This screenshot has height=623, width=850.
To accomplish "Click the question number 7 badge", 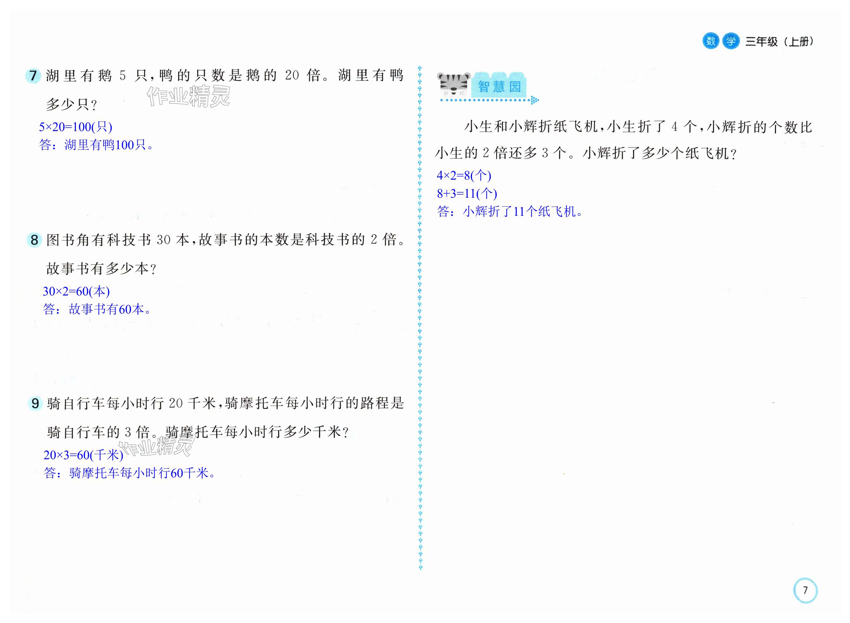I will [x=33, y=76].
